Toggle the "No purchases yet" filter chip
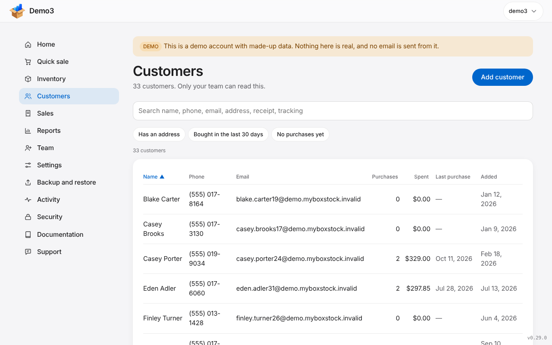 coord(300,135)
